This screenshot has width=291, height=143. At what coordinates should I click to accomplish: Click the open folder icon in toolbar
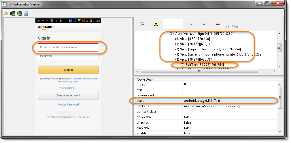click(x=6, y=13)
